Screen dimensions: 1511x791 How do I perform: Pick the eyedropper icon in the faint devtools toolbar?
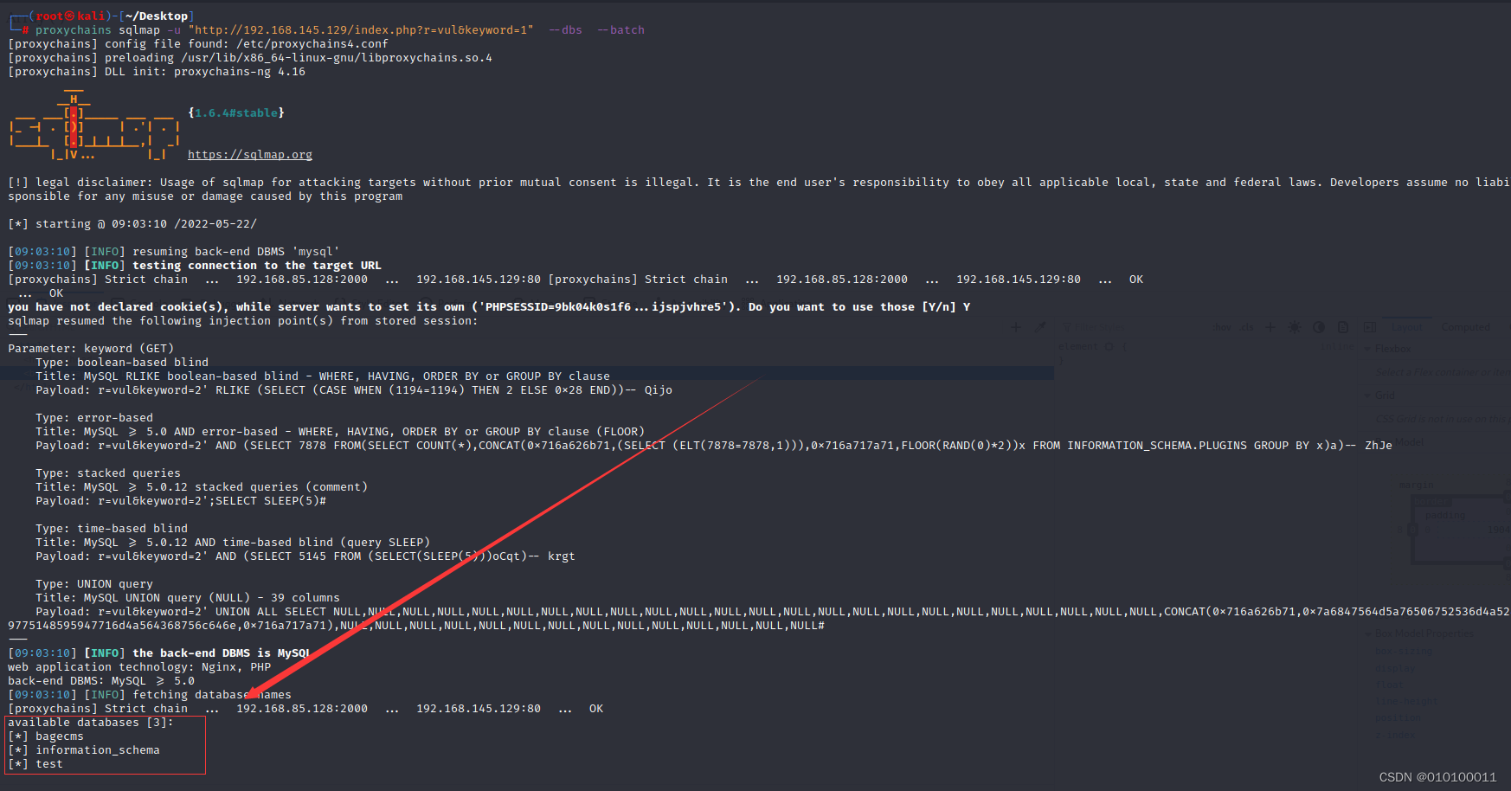pos(1040,327)
